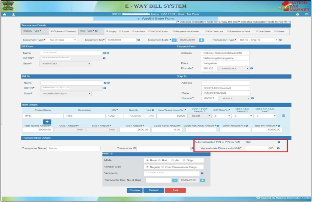Open the CGST+SGST Rate select dropdown
Screen dimensions: 312x202
pos(200,116)
